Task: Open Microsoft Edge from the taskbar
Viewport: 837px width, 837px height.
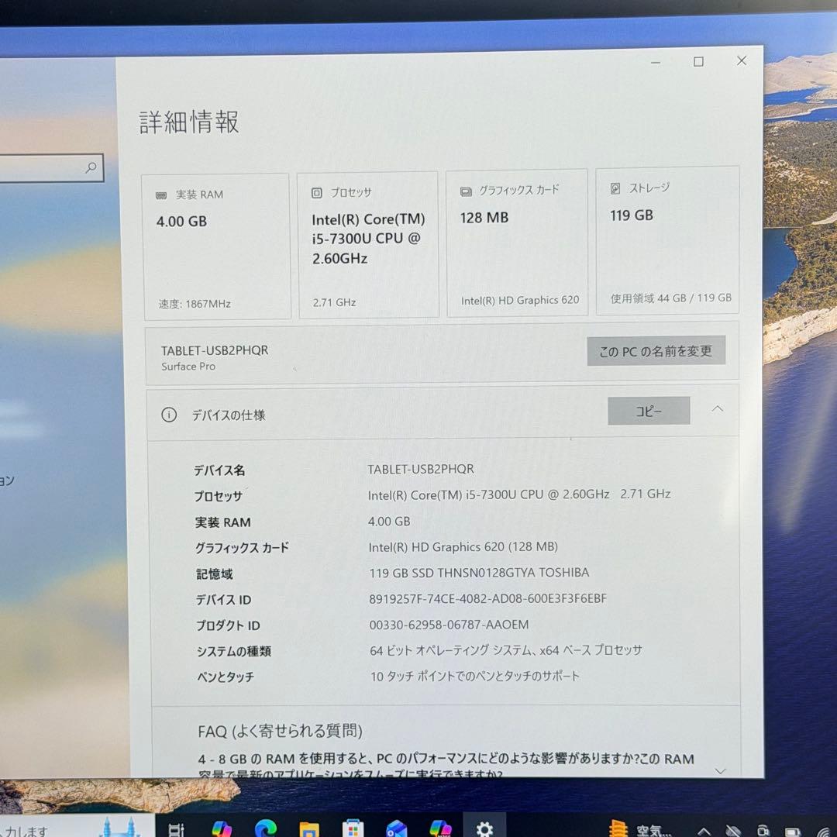Action: pyautogui.click(x=267, y=827)
